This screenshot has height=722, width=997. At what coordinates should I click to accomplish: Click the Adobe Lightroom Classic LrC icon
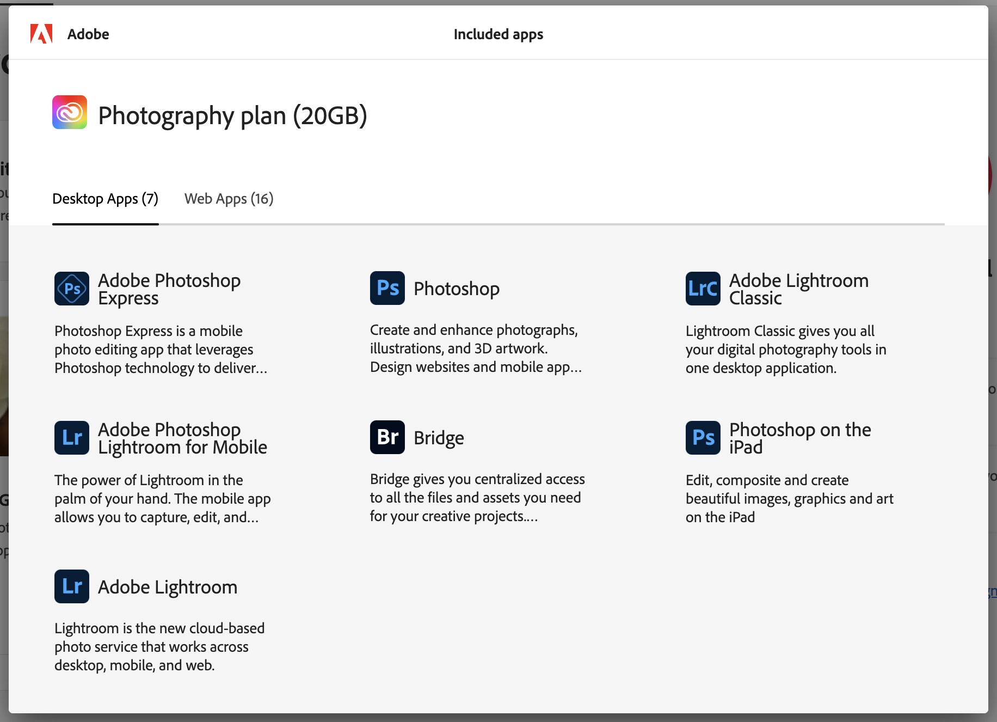(x=703, y=289)
